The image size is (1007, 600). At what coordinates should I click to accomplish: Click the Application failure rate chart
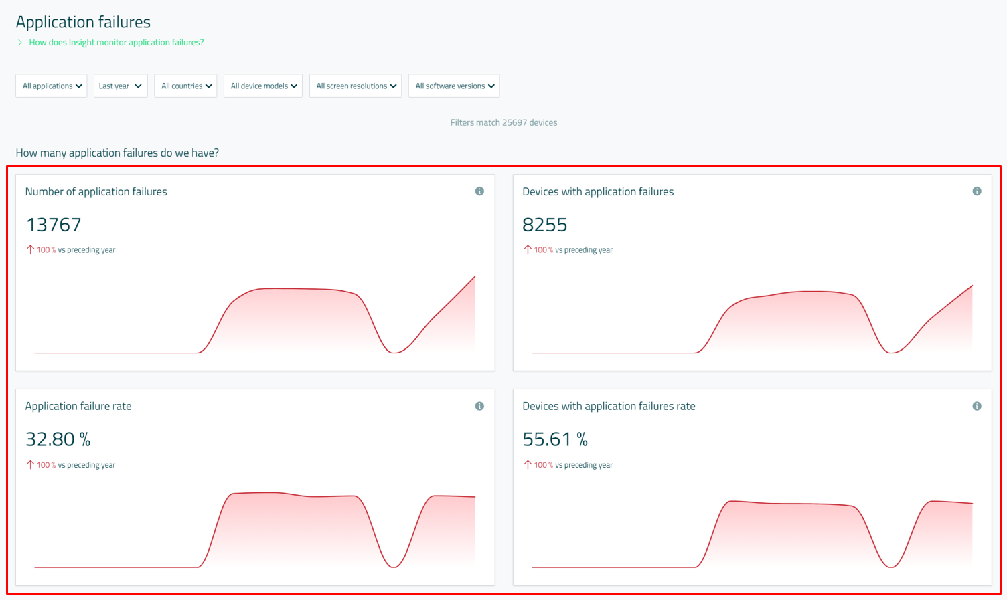point(254,528)
